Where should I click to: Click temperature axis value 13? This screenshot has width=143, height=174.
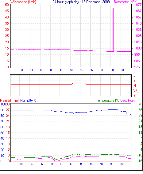140,132
